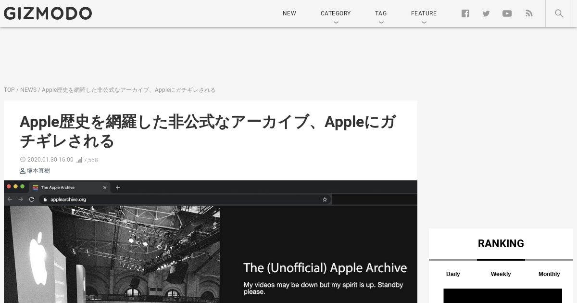Image resolution: width=577 pixels, height=303 pixels.
Task: Open the NEW navigation item
Action: point(289,13)
